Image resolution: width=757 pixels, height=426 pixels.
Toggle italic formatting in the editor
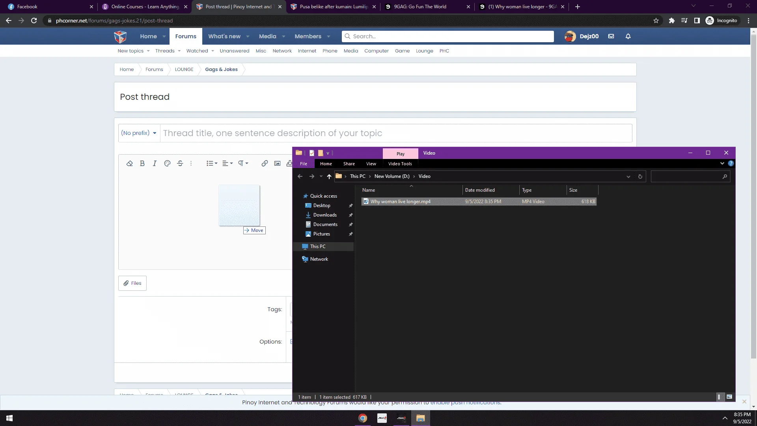coord(155,163)
